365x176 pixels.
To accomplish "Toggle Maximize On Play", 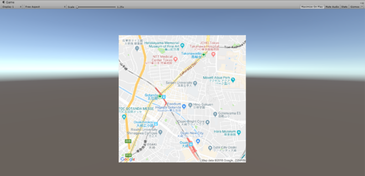I will pyautogui.click(x=312, y=7).
